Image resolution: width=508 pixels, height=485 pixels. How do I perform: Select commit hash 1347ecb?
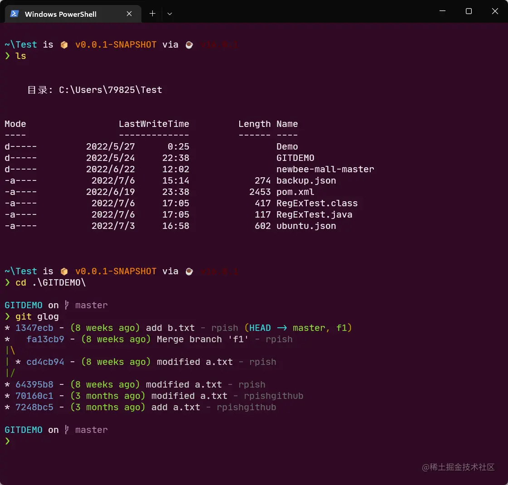tap(35, 327)
